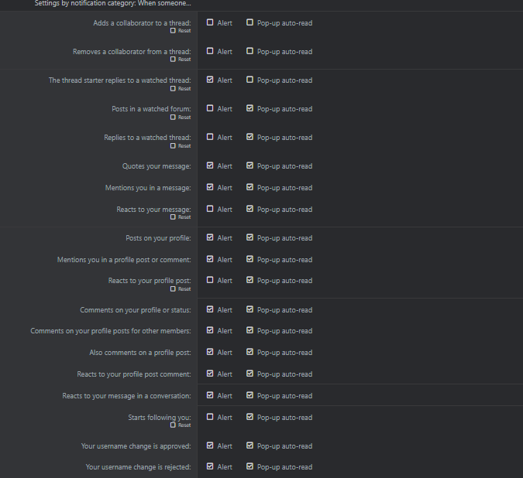
Task: Uncheck Alert for posts on your profile
Action: 210,237
